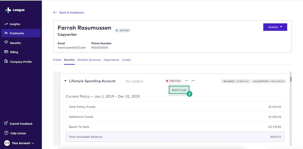This screenshot has height=149, width=303.
Task: Click the BALANCE CA$849.43 pill
Action: pyautogui.click(x=236, y=81)
